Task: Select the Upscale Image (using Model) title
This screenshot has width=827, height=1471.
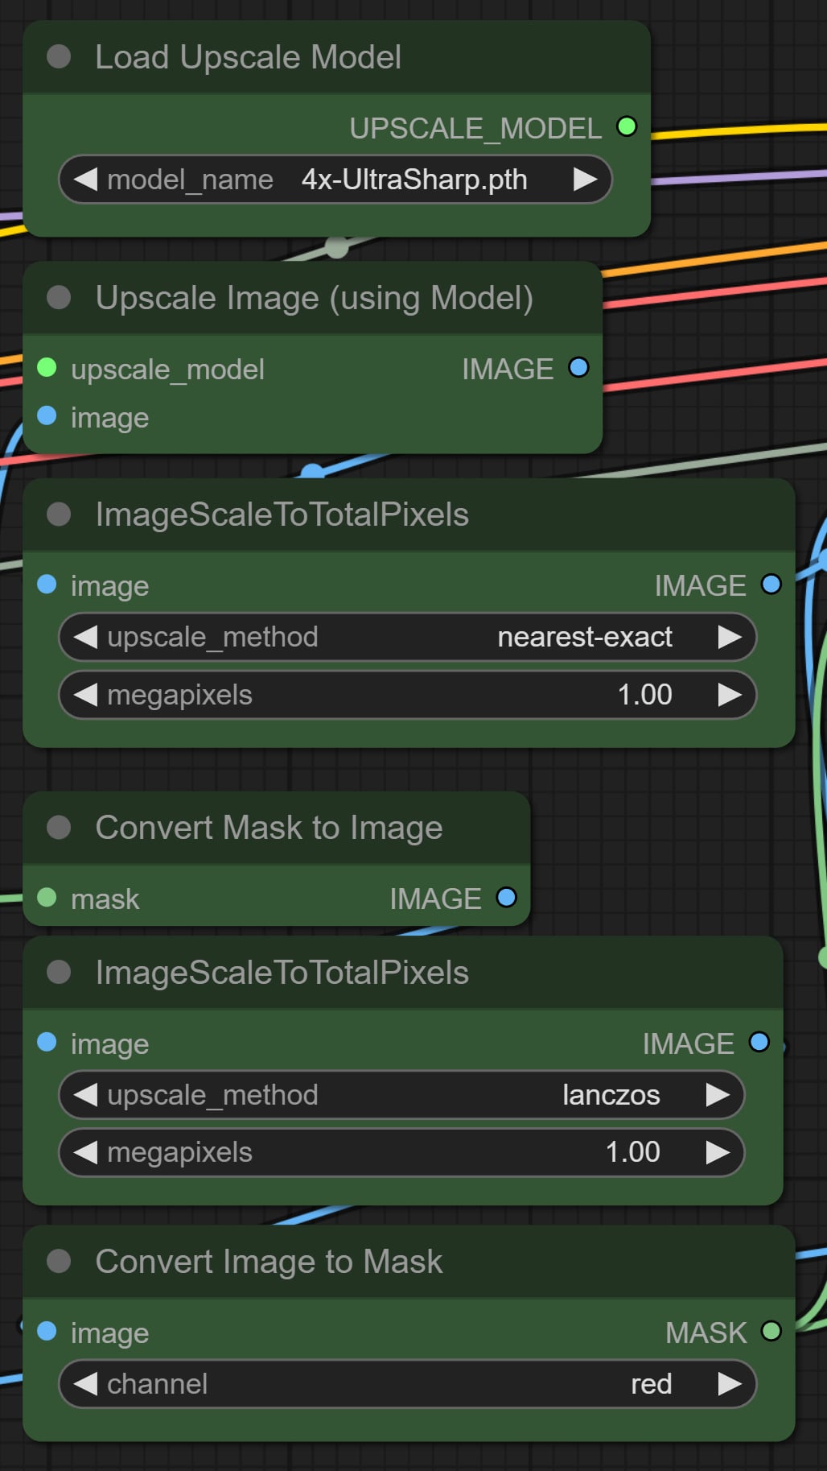Action: click(x=315, y=298)
